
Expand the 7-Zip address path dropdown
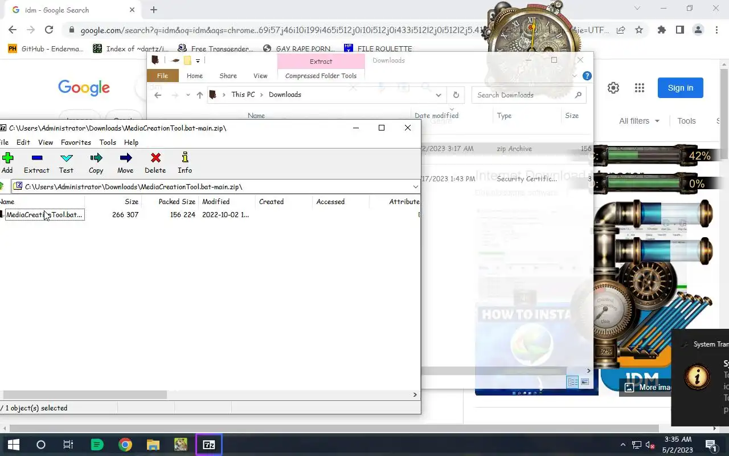coord(415,187)
